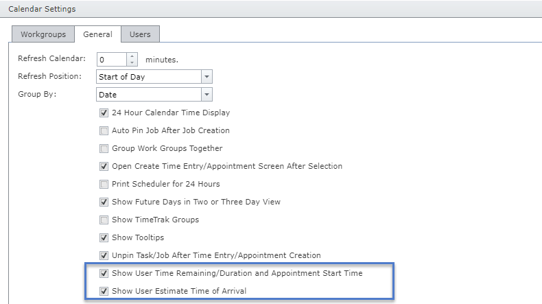Open the Group By dropdown arrow

coord(207,95)
